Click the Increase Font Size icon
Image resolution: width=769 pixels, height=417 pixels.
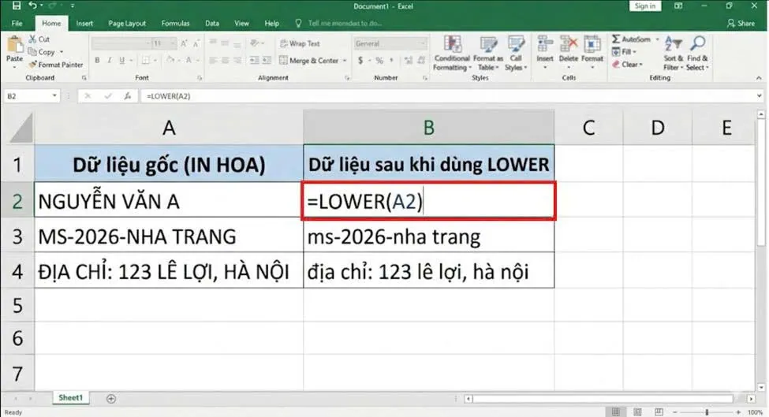point(184,43)
